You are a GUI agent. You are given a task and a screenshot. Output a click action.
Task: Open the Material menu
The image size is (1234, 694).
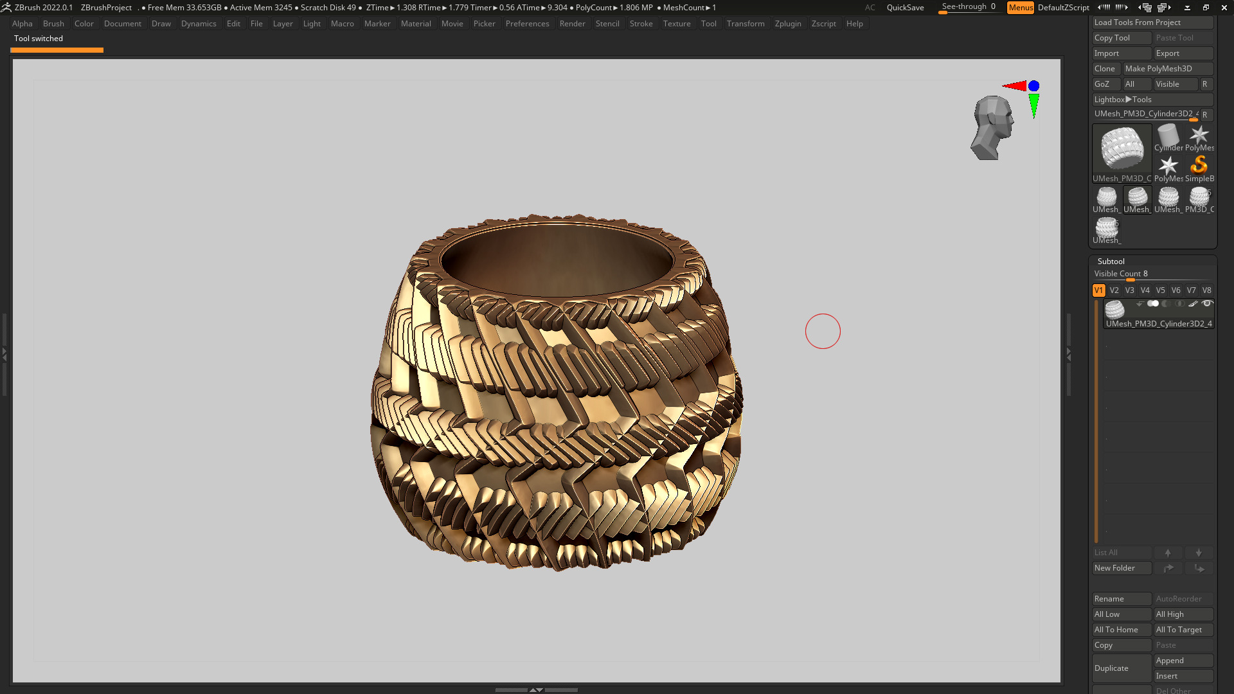416,24
